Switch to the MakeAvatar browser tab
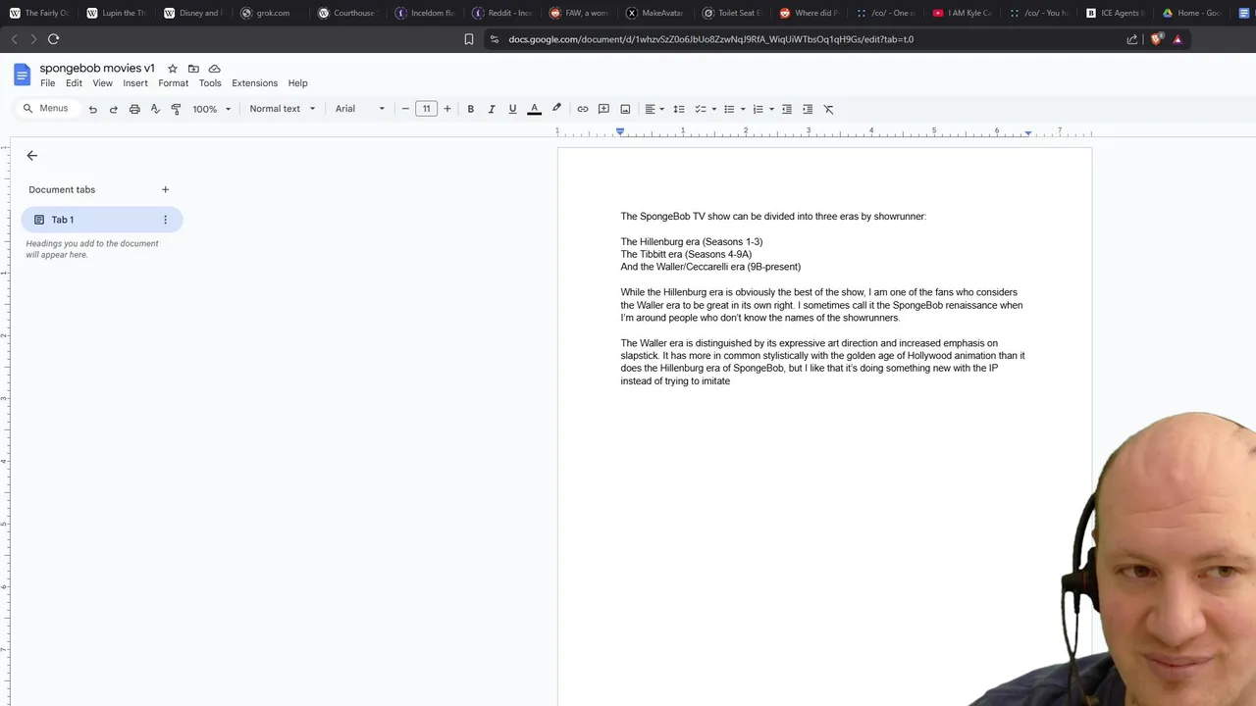1256x706 pixels. click(655, 13)
